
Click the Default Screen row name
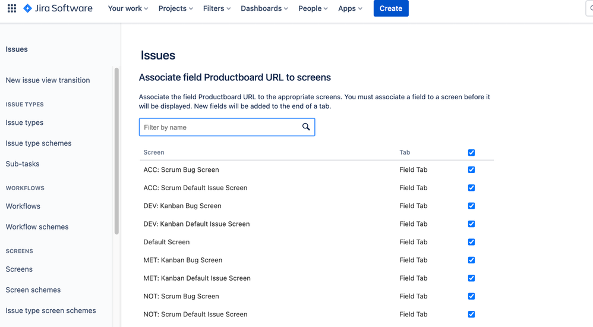click(166, 242)
